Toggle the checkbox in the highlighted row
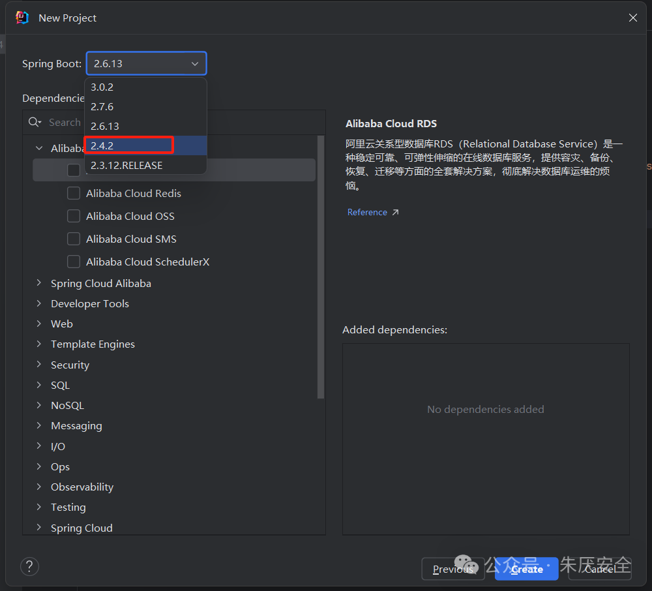 pyautogui.click(x=74, y=170)
